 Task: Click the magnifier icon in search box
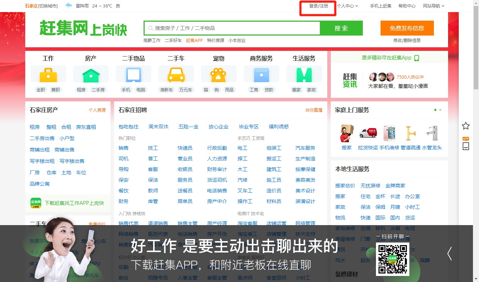click(151, 28)
